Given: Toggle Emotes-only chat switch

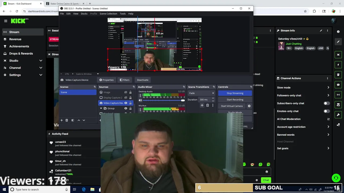Looking at the screenshot, I should coord(327,111).
